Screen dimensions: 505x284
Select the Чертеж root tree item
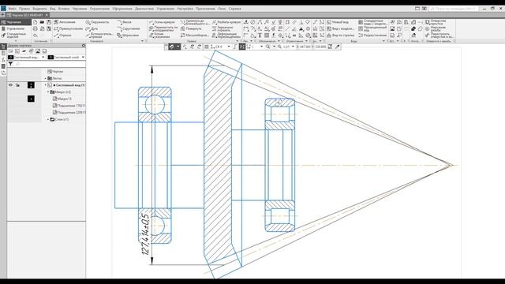[55, 72]
